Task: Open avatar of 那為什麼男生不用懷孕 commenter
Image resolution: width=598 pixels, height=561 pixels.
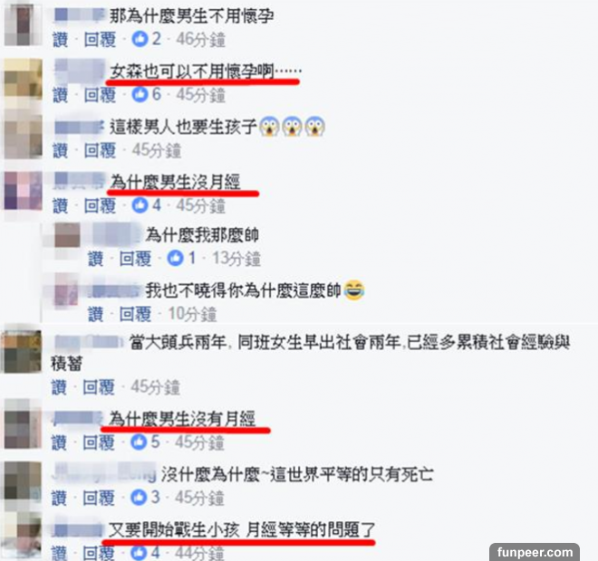Action: (x=23, y=25)
